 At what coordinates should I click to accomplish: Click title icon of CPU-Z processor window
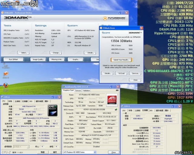tap(2, 97)
